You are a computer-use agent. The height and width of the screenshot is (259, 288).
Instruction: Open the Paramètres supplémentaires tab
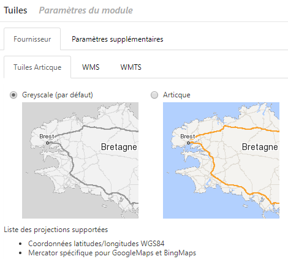(x=118, y=39)
